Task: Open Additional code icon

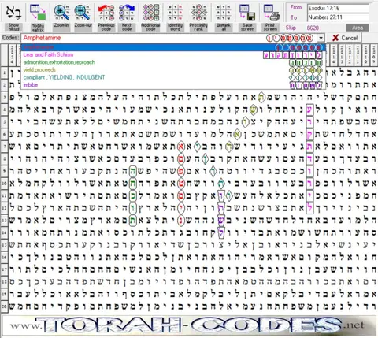Action: tap(150, 13)
